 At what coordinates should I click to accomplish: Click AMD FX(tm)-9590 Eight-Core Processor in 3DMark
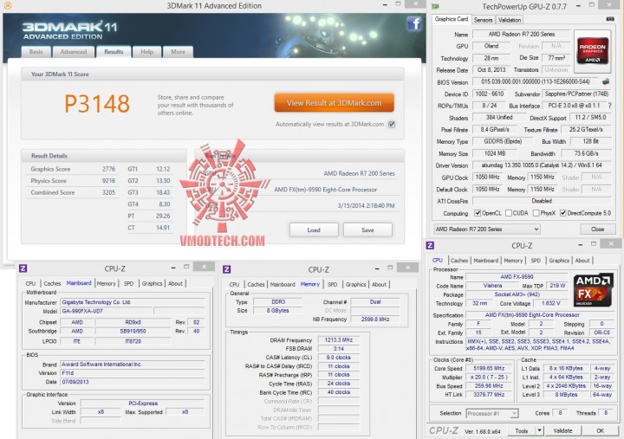click(326, 190)
